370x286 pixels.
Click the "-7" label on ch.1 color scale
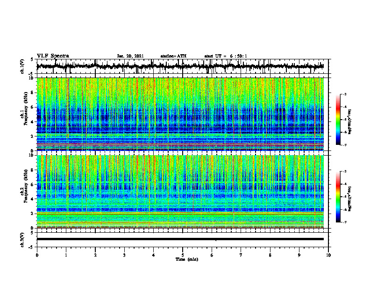pyautogui.click(x=344, y=145)
